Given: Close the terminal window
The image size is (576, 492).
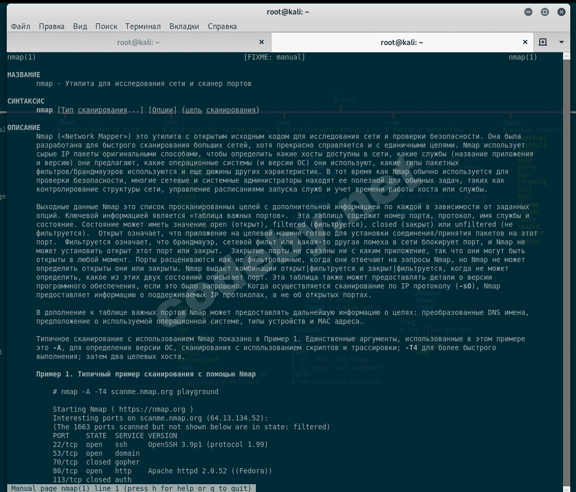Looking at the screenshot, I should [561, 12].
